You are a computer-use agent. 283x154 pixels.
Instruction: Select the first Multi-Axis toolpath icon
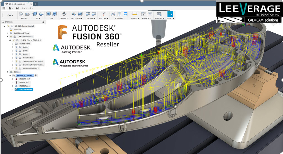pyautogui.click(x=74, y=14)
